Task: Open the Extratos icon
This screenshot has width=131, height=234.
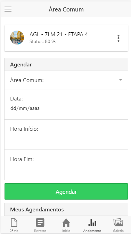Action: 40,223
